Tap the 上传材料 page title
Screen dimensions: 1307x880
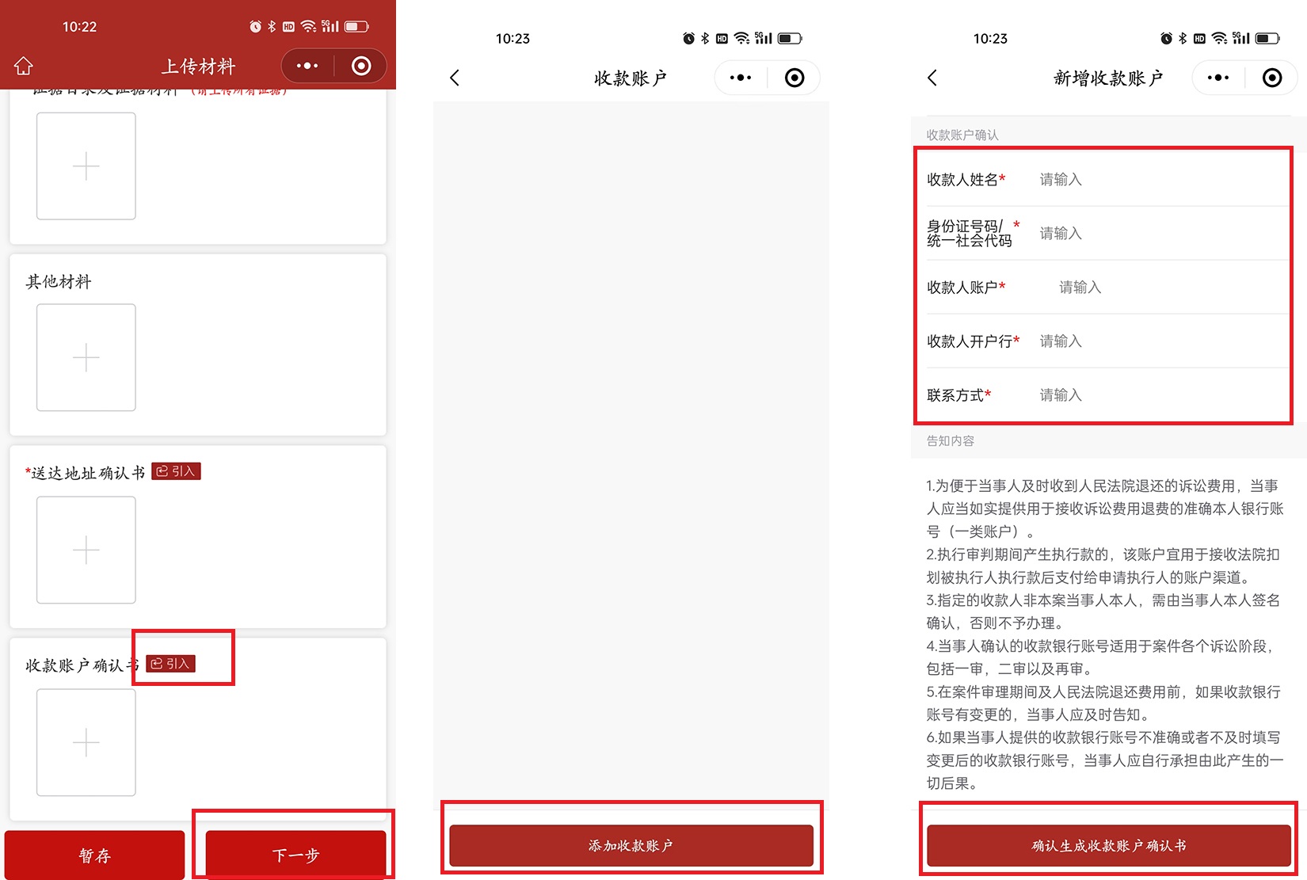coord(198,67)
